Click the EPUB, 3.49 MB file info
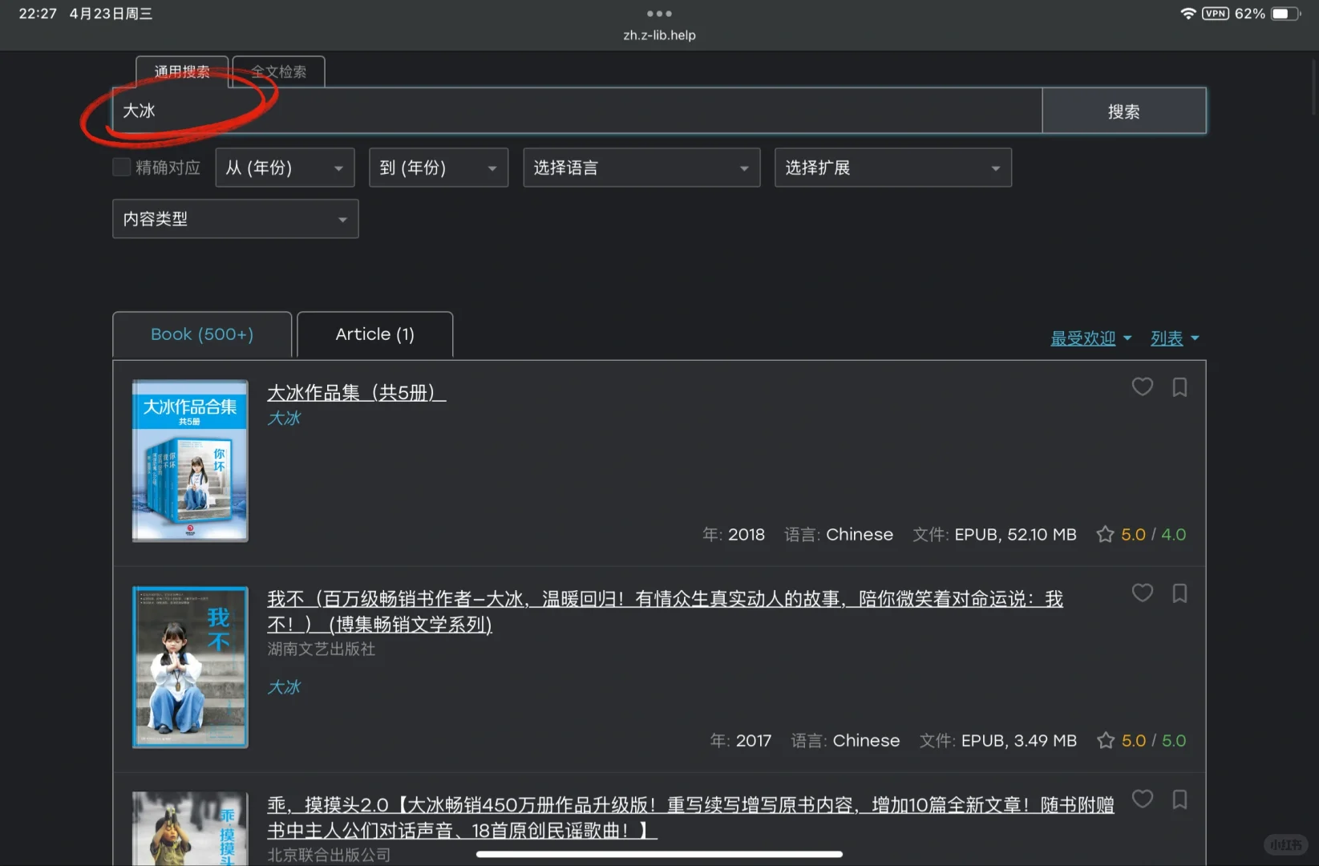Viewport: 1319px width, 866px height. pos(1018,740)
